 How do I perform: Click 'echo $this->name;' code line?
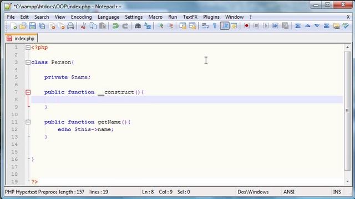click(x=85, y=129)
